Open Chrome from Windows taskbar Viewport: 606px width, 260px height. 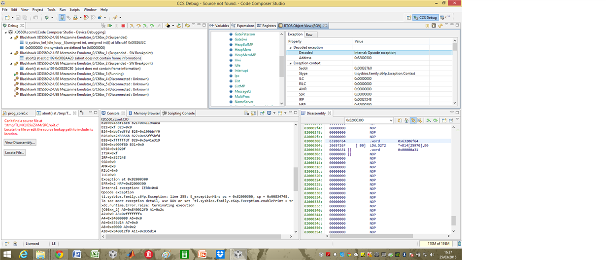click(x=59, y=254)
